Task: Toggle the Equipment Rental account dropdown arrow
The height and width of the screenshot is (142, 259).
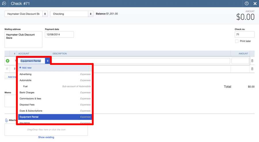Action: (47, 61)
